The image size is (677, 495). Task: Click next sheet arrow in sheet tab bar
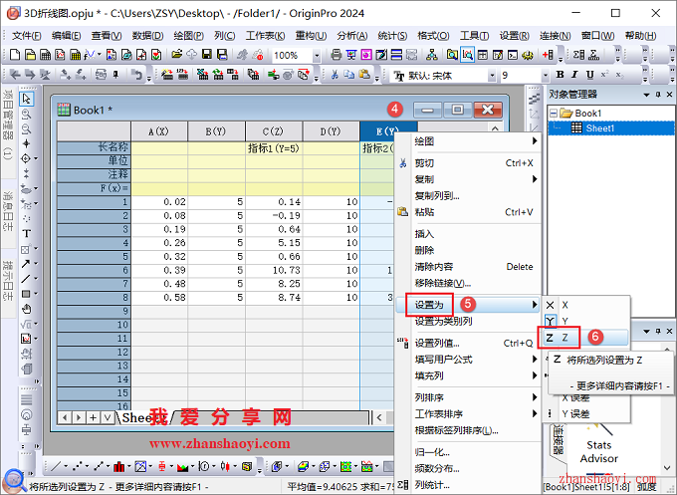79,417
